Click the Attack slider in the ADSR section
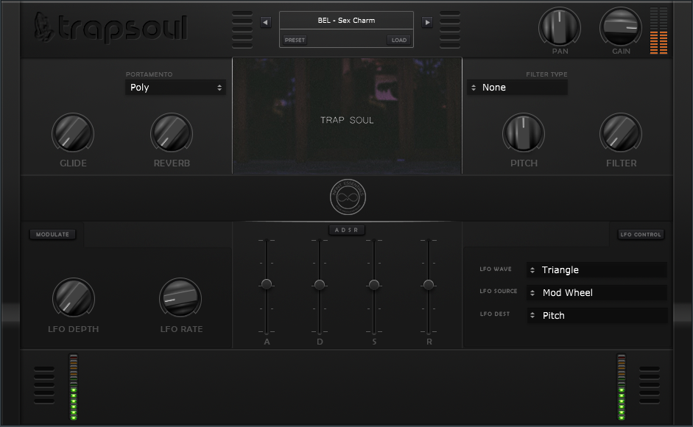Screen dimensions: 693x427 (x=267, y=283)
